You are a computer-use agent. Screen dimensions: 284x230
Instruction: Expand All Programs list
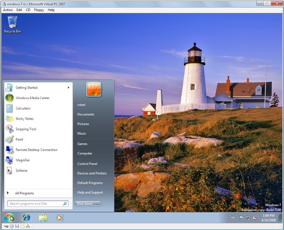pyautogui.click(x=24, y=193)
